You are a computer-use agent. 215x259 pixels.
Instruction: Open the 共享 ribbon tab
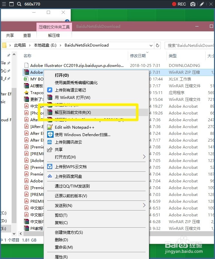tap(10, 35)
